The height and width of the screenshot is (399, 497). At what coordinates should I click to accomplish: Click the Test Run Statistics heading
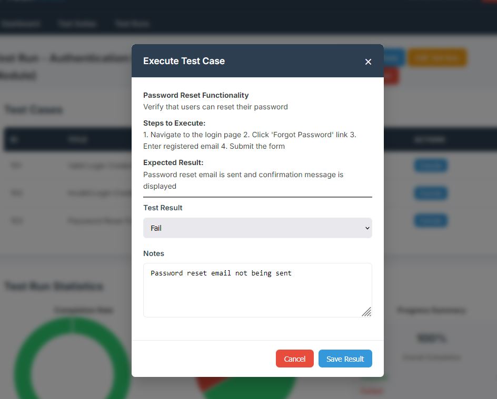click(54, 287)
